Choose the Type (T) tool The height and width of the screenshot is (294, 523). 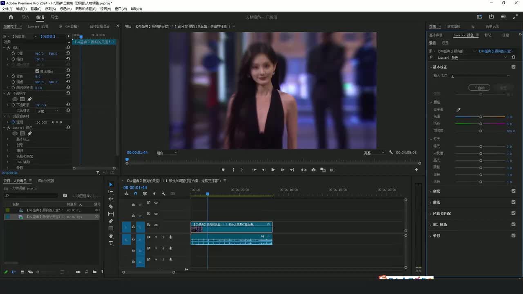[111, 243]
